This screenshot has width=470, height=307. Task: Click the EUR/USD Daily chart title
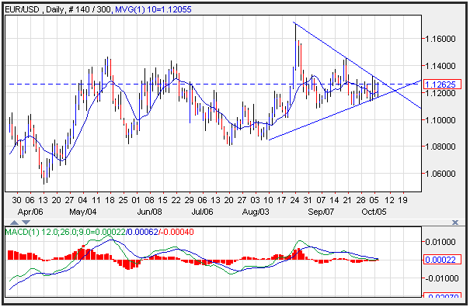57,9
